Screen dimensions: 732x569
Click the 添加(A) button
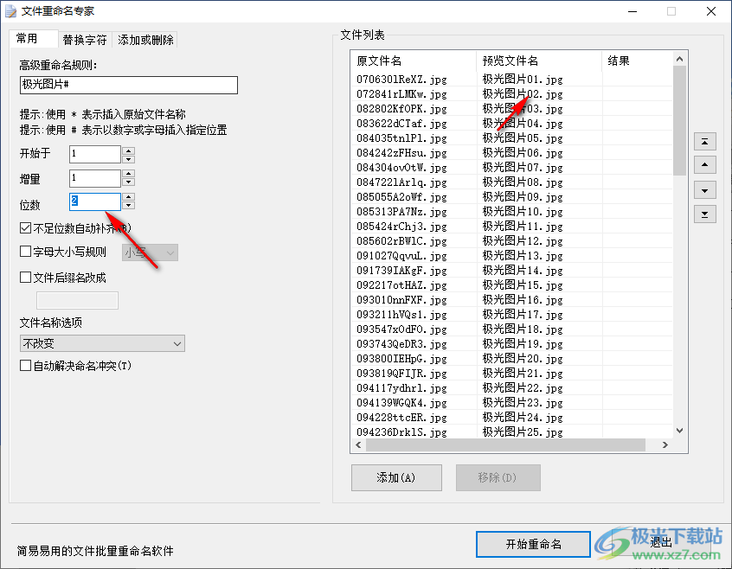(396, 477)
